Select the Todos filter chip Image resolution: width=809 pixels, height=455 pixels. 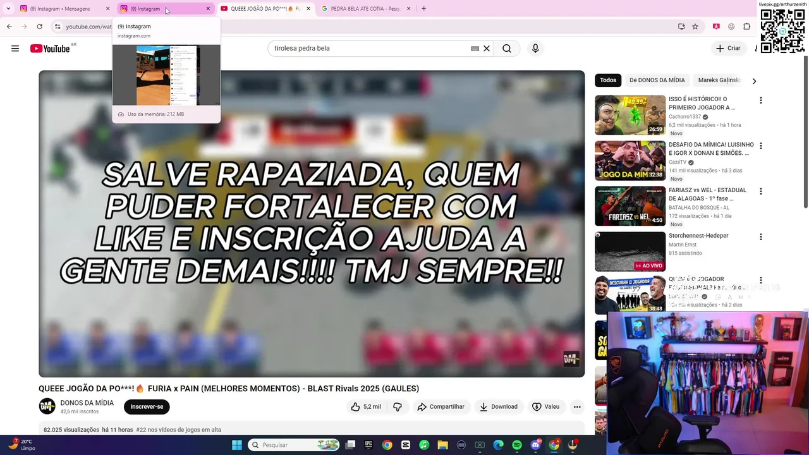pos(608,80)
